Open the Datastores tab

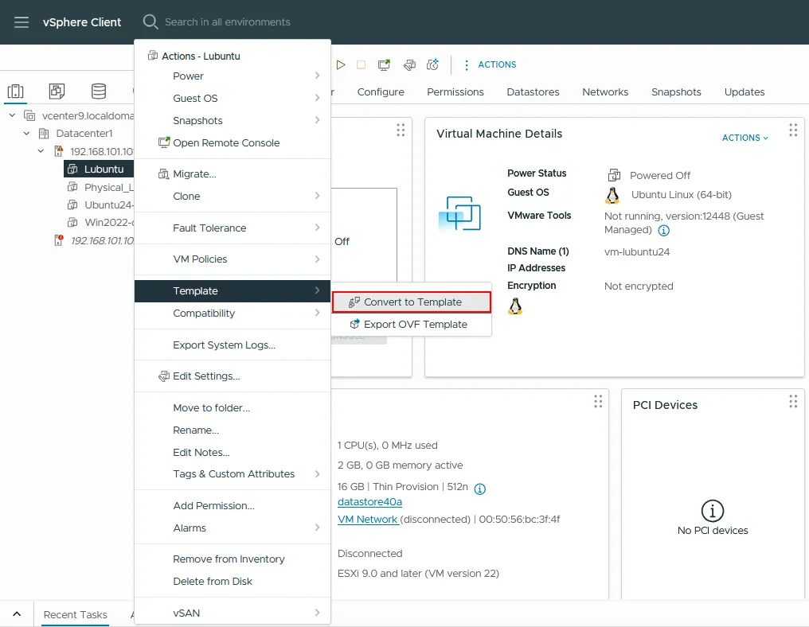click(x=533, y=92)
